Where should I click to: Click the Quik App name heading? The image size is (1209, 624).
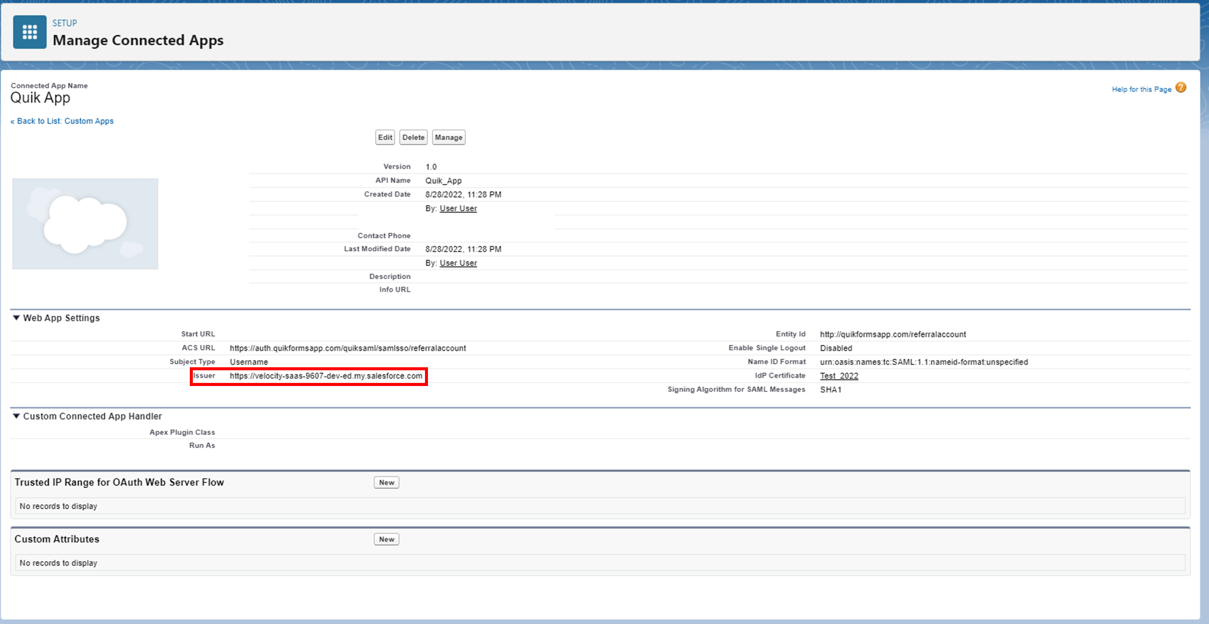coord(41,98)
